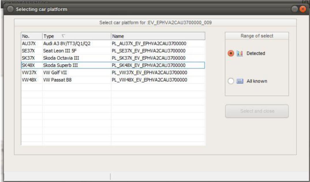Click the Select and close button
Viewport: 310px width, 182px height.
(x=257, y=111)
